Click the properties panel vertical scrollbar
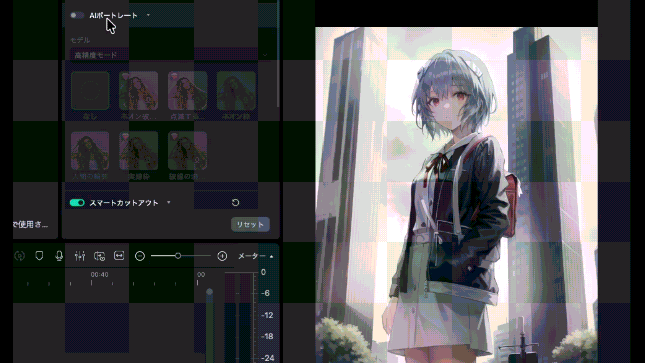645x363 pixels. click(x=278, y=53)
